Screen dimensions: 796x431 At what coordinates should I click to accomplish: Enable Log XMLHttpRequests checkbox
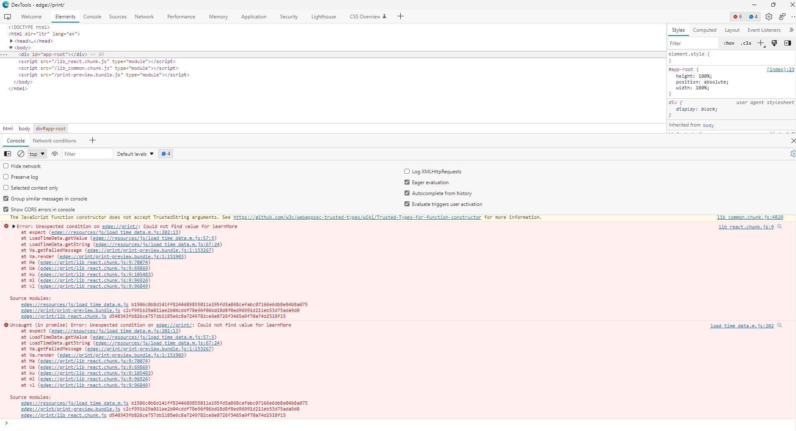[x=407, y=171]
